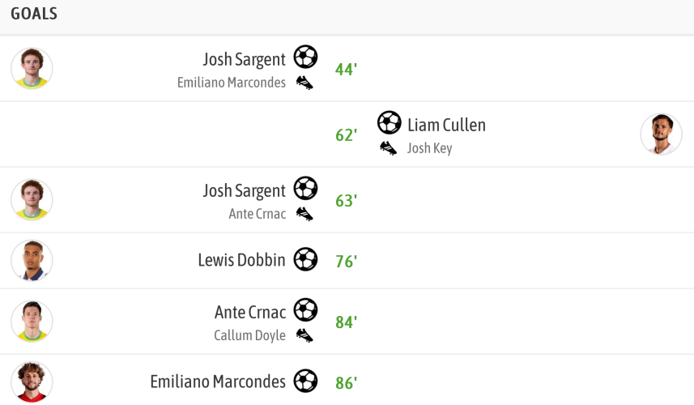Select Lewis Dobbin's name link

(241, 260)
